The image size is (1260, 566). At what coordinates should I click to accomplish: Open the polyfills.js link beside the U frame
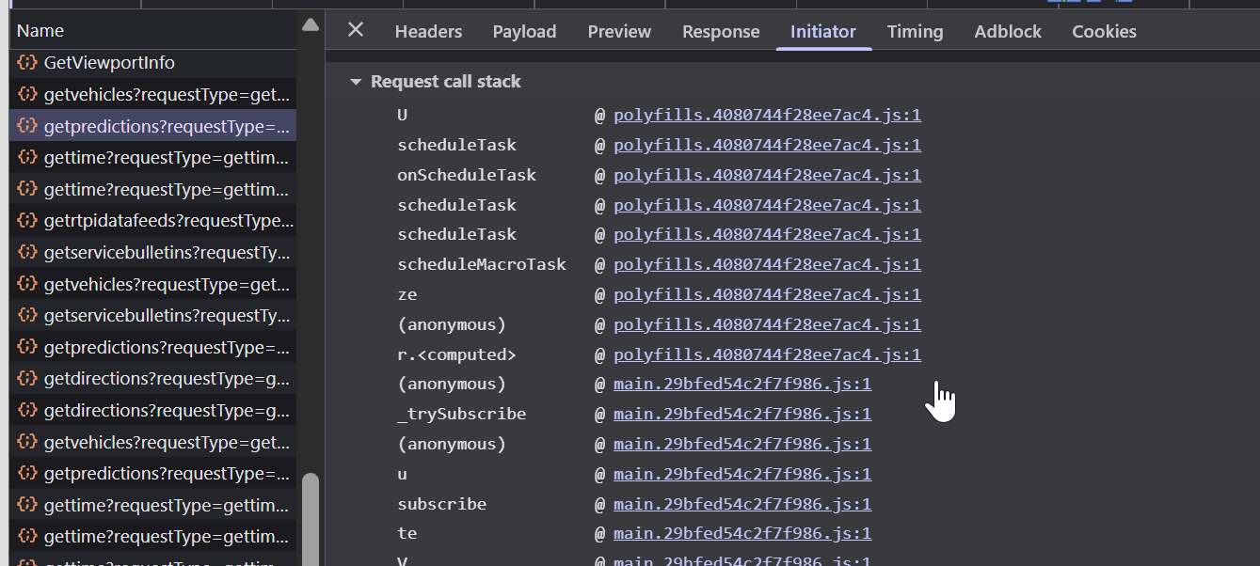click(x=767, y=115)
